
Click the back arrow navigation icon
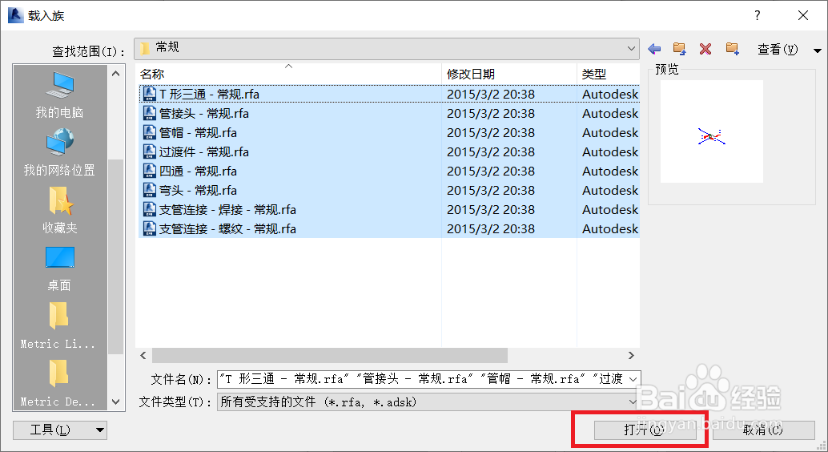tap(654, 49)
